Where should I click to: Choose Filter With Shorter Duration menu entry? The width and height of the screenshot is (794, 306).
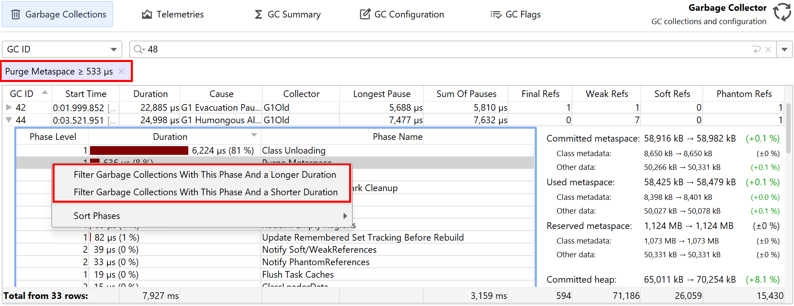[205, 192]
